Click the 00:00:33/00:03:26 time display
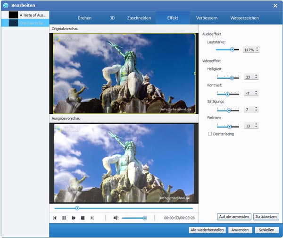283x238 pixels. (179, 218)
